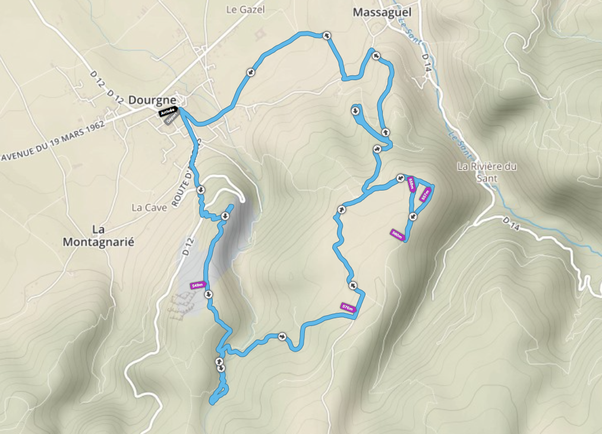Click the 557m elevation tag

[x=425, y=194]
